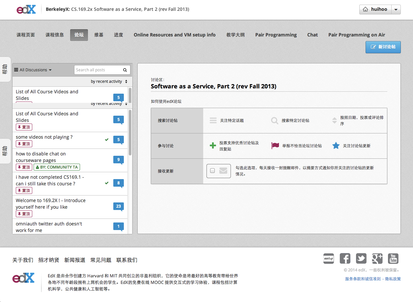The width and height of the screenshot is (413, 302).
Task: Click the green plus vote icon
Action: [213, 146]
